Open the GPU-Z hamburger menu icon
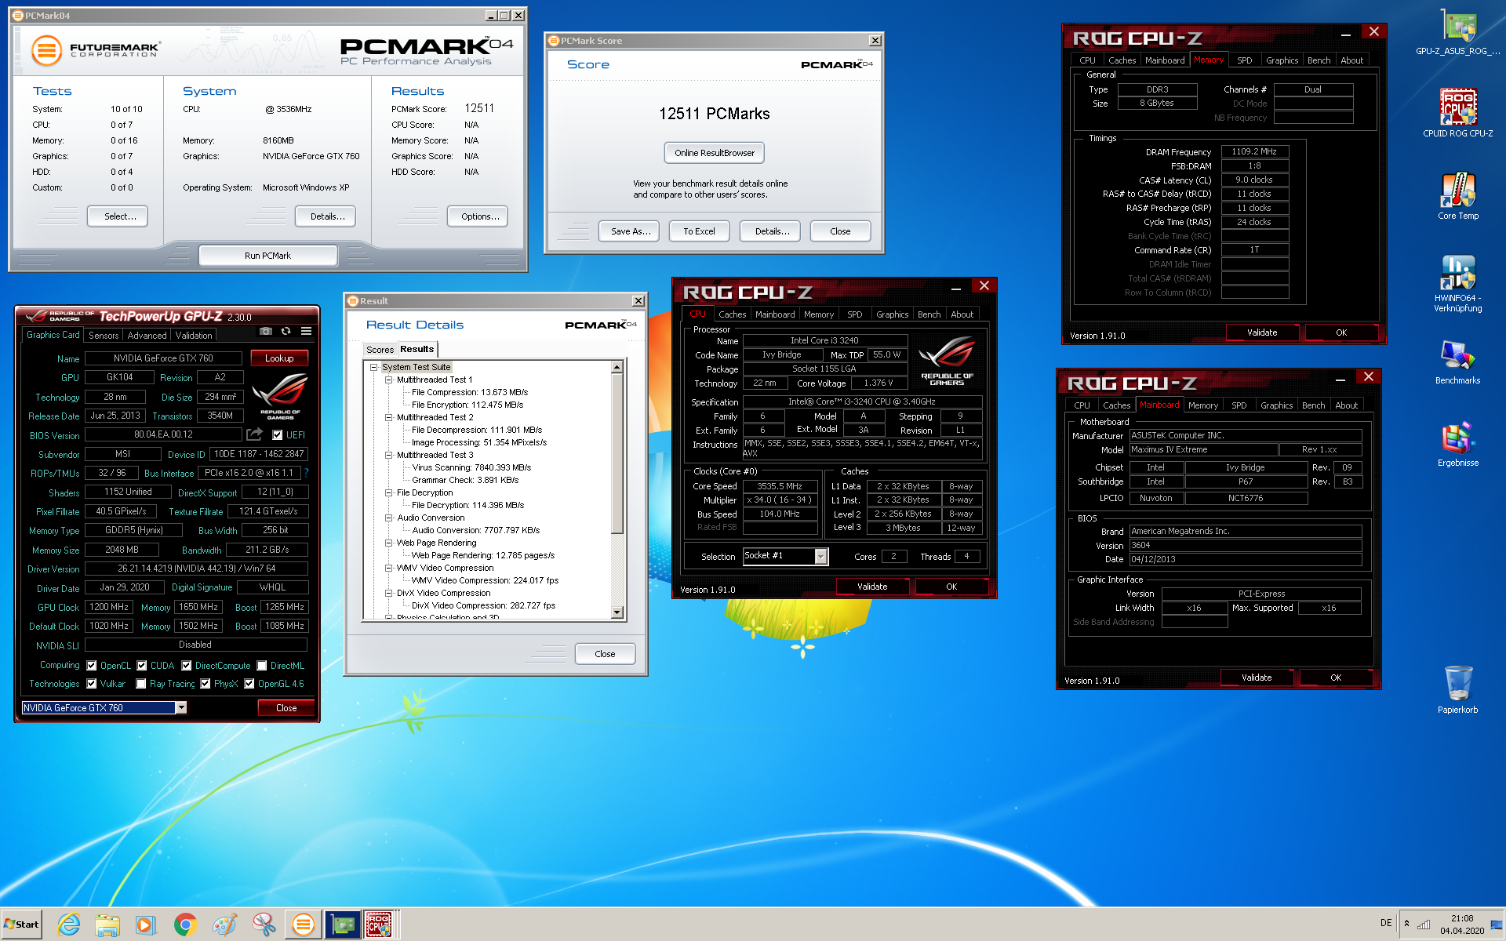 tap(307, 331)
